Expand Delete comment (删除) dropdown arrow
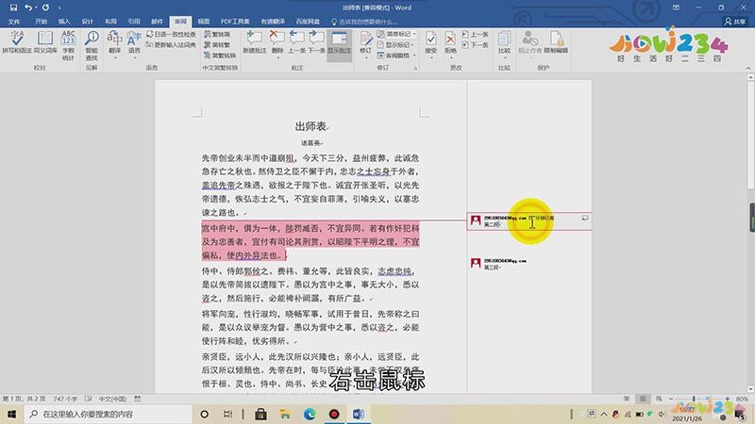The width and height of the screenshot is (755, 424). point(277,57)
